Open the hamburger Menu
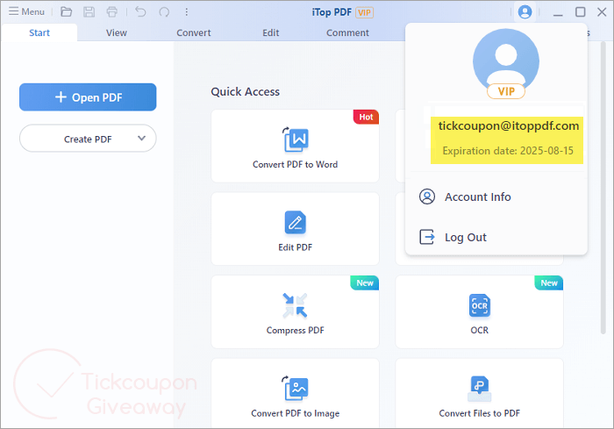 click(26, 11)
